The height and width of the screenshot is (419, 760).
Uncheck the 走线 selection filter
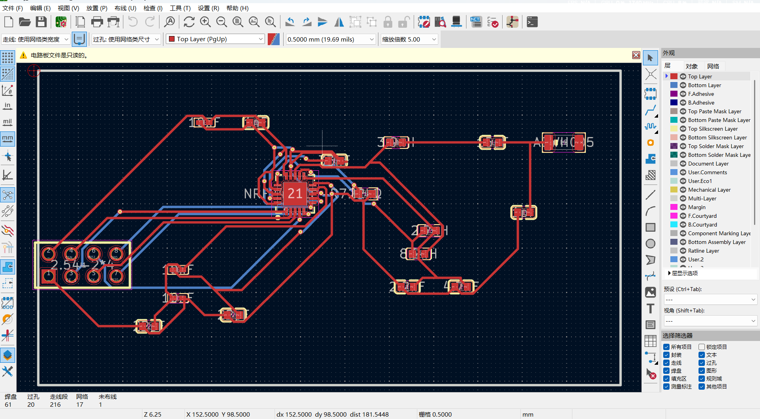(x=666, y=363)
